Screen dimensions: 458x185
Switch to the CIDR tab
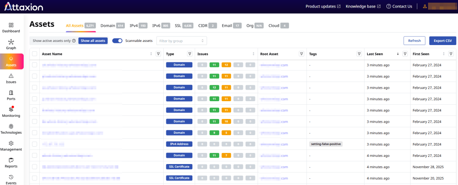click(208, 26)
